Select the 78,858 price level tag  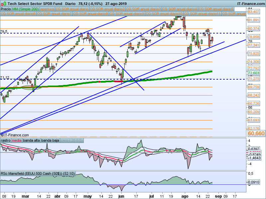click(254, 37)
